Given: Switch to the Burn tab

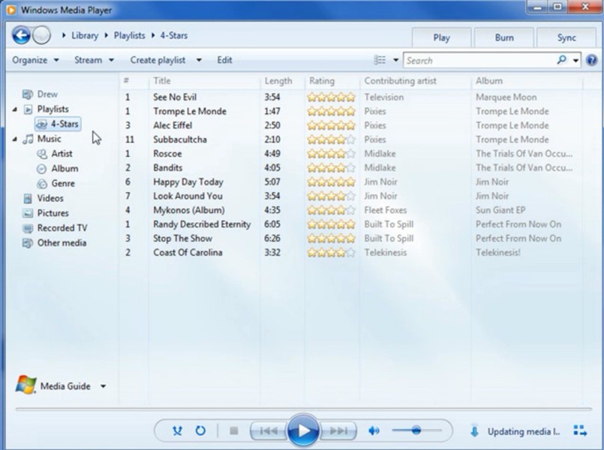Looking at the screenshot, I should pyautogui.click(x=504, y=37).
